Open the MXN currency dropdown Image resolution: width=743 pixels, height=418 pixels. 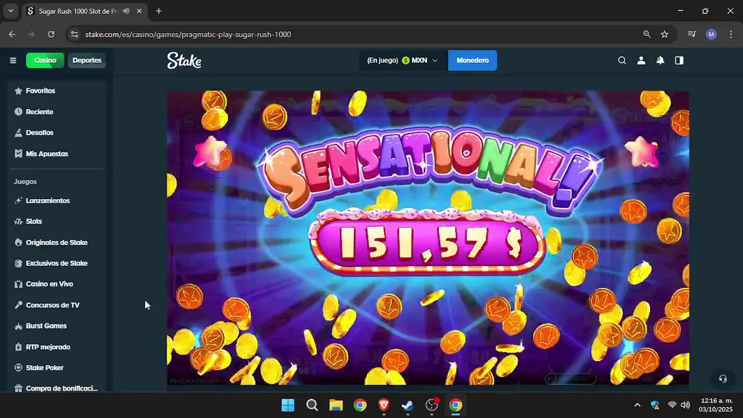tap(402, 60)
